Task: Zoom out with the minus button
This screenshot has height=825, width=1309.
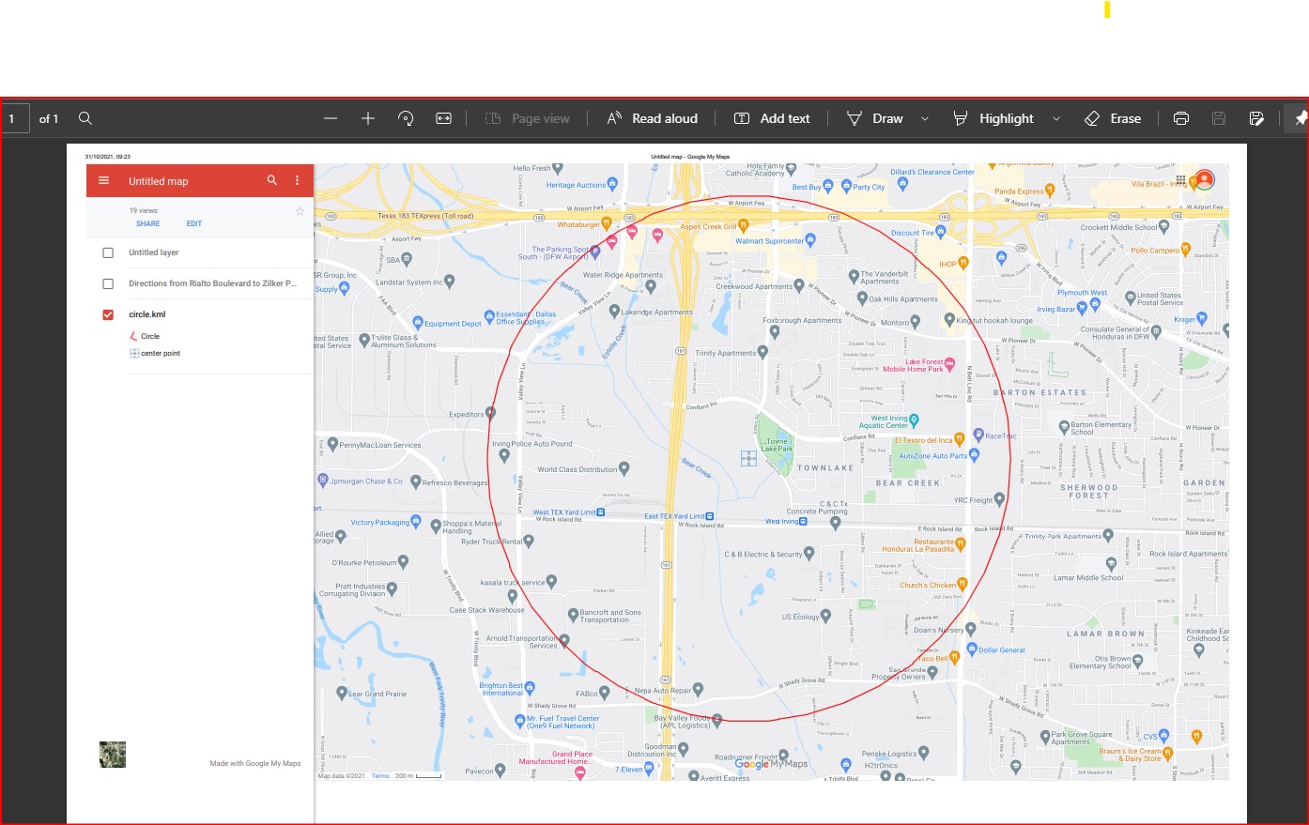Action: pos(331,118)
